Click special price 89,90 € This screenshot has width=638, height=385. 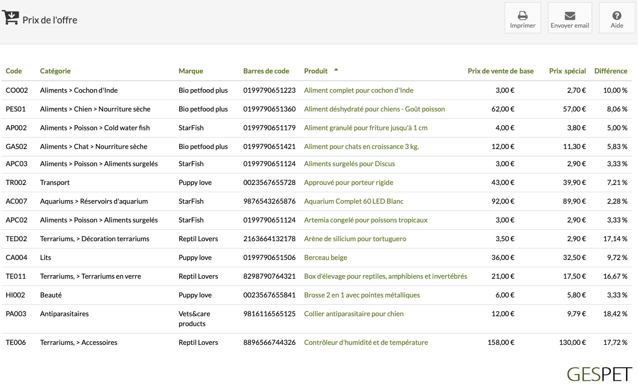[574, 201]
